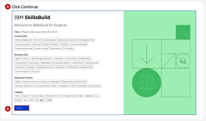Screen dimensions: 206x121
Task: Choose Climate and environment tag
Action: click(x=31, y=82)
